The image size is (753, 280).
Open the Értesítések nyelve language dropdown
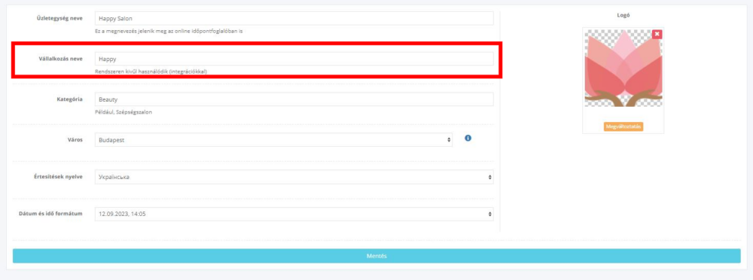294,177
